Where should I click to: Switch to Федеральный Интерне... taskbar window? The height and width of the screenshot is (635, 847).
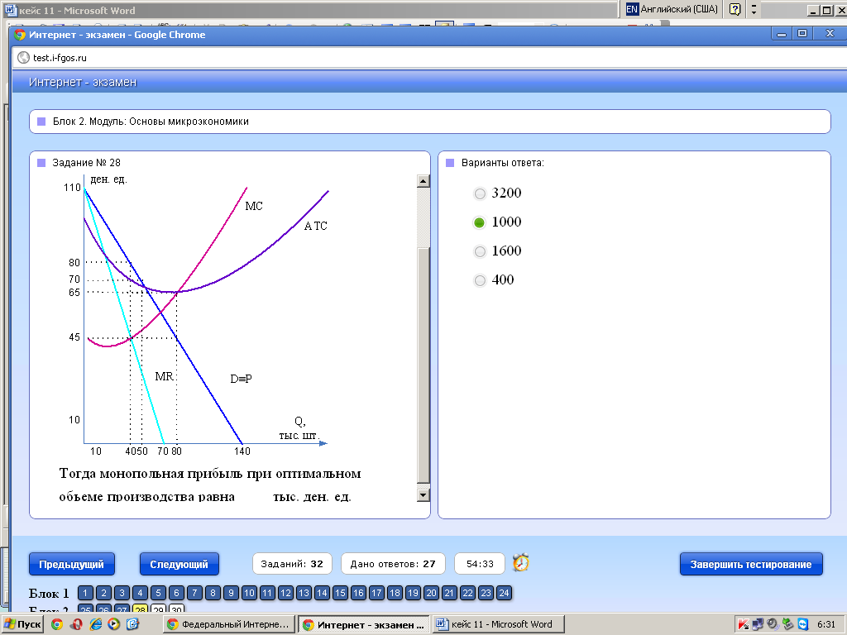pyautogui.click(x=228, y=625)
